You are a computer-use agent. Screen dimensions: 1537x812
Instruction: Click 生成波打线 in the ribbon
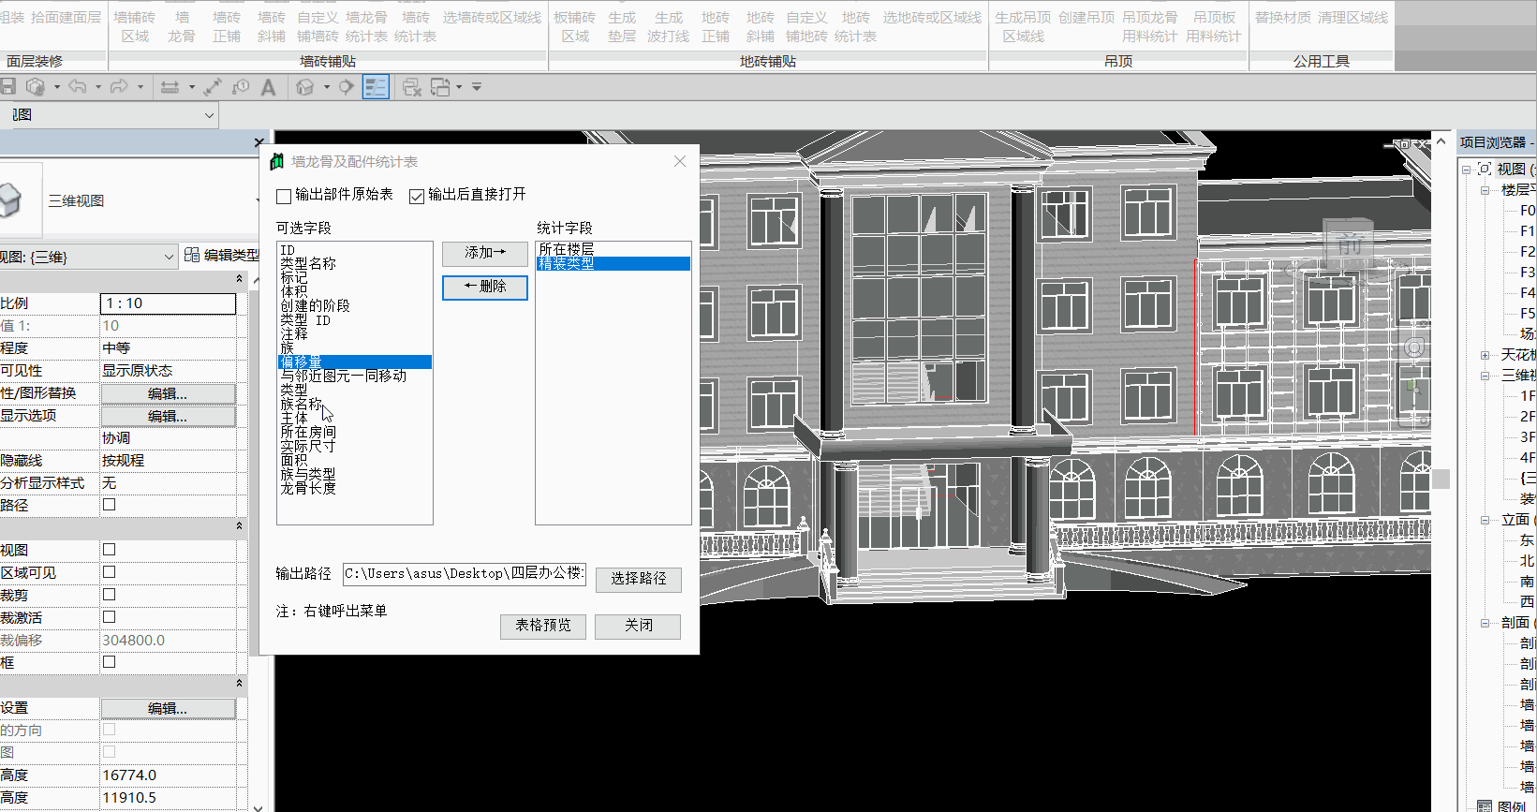668,27
